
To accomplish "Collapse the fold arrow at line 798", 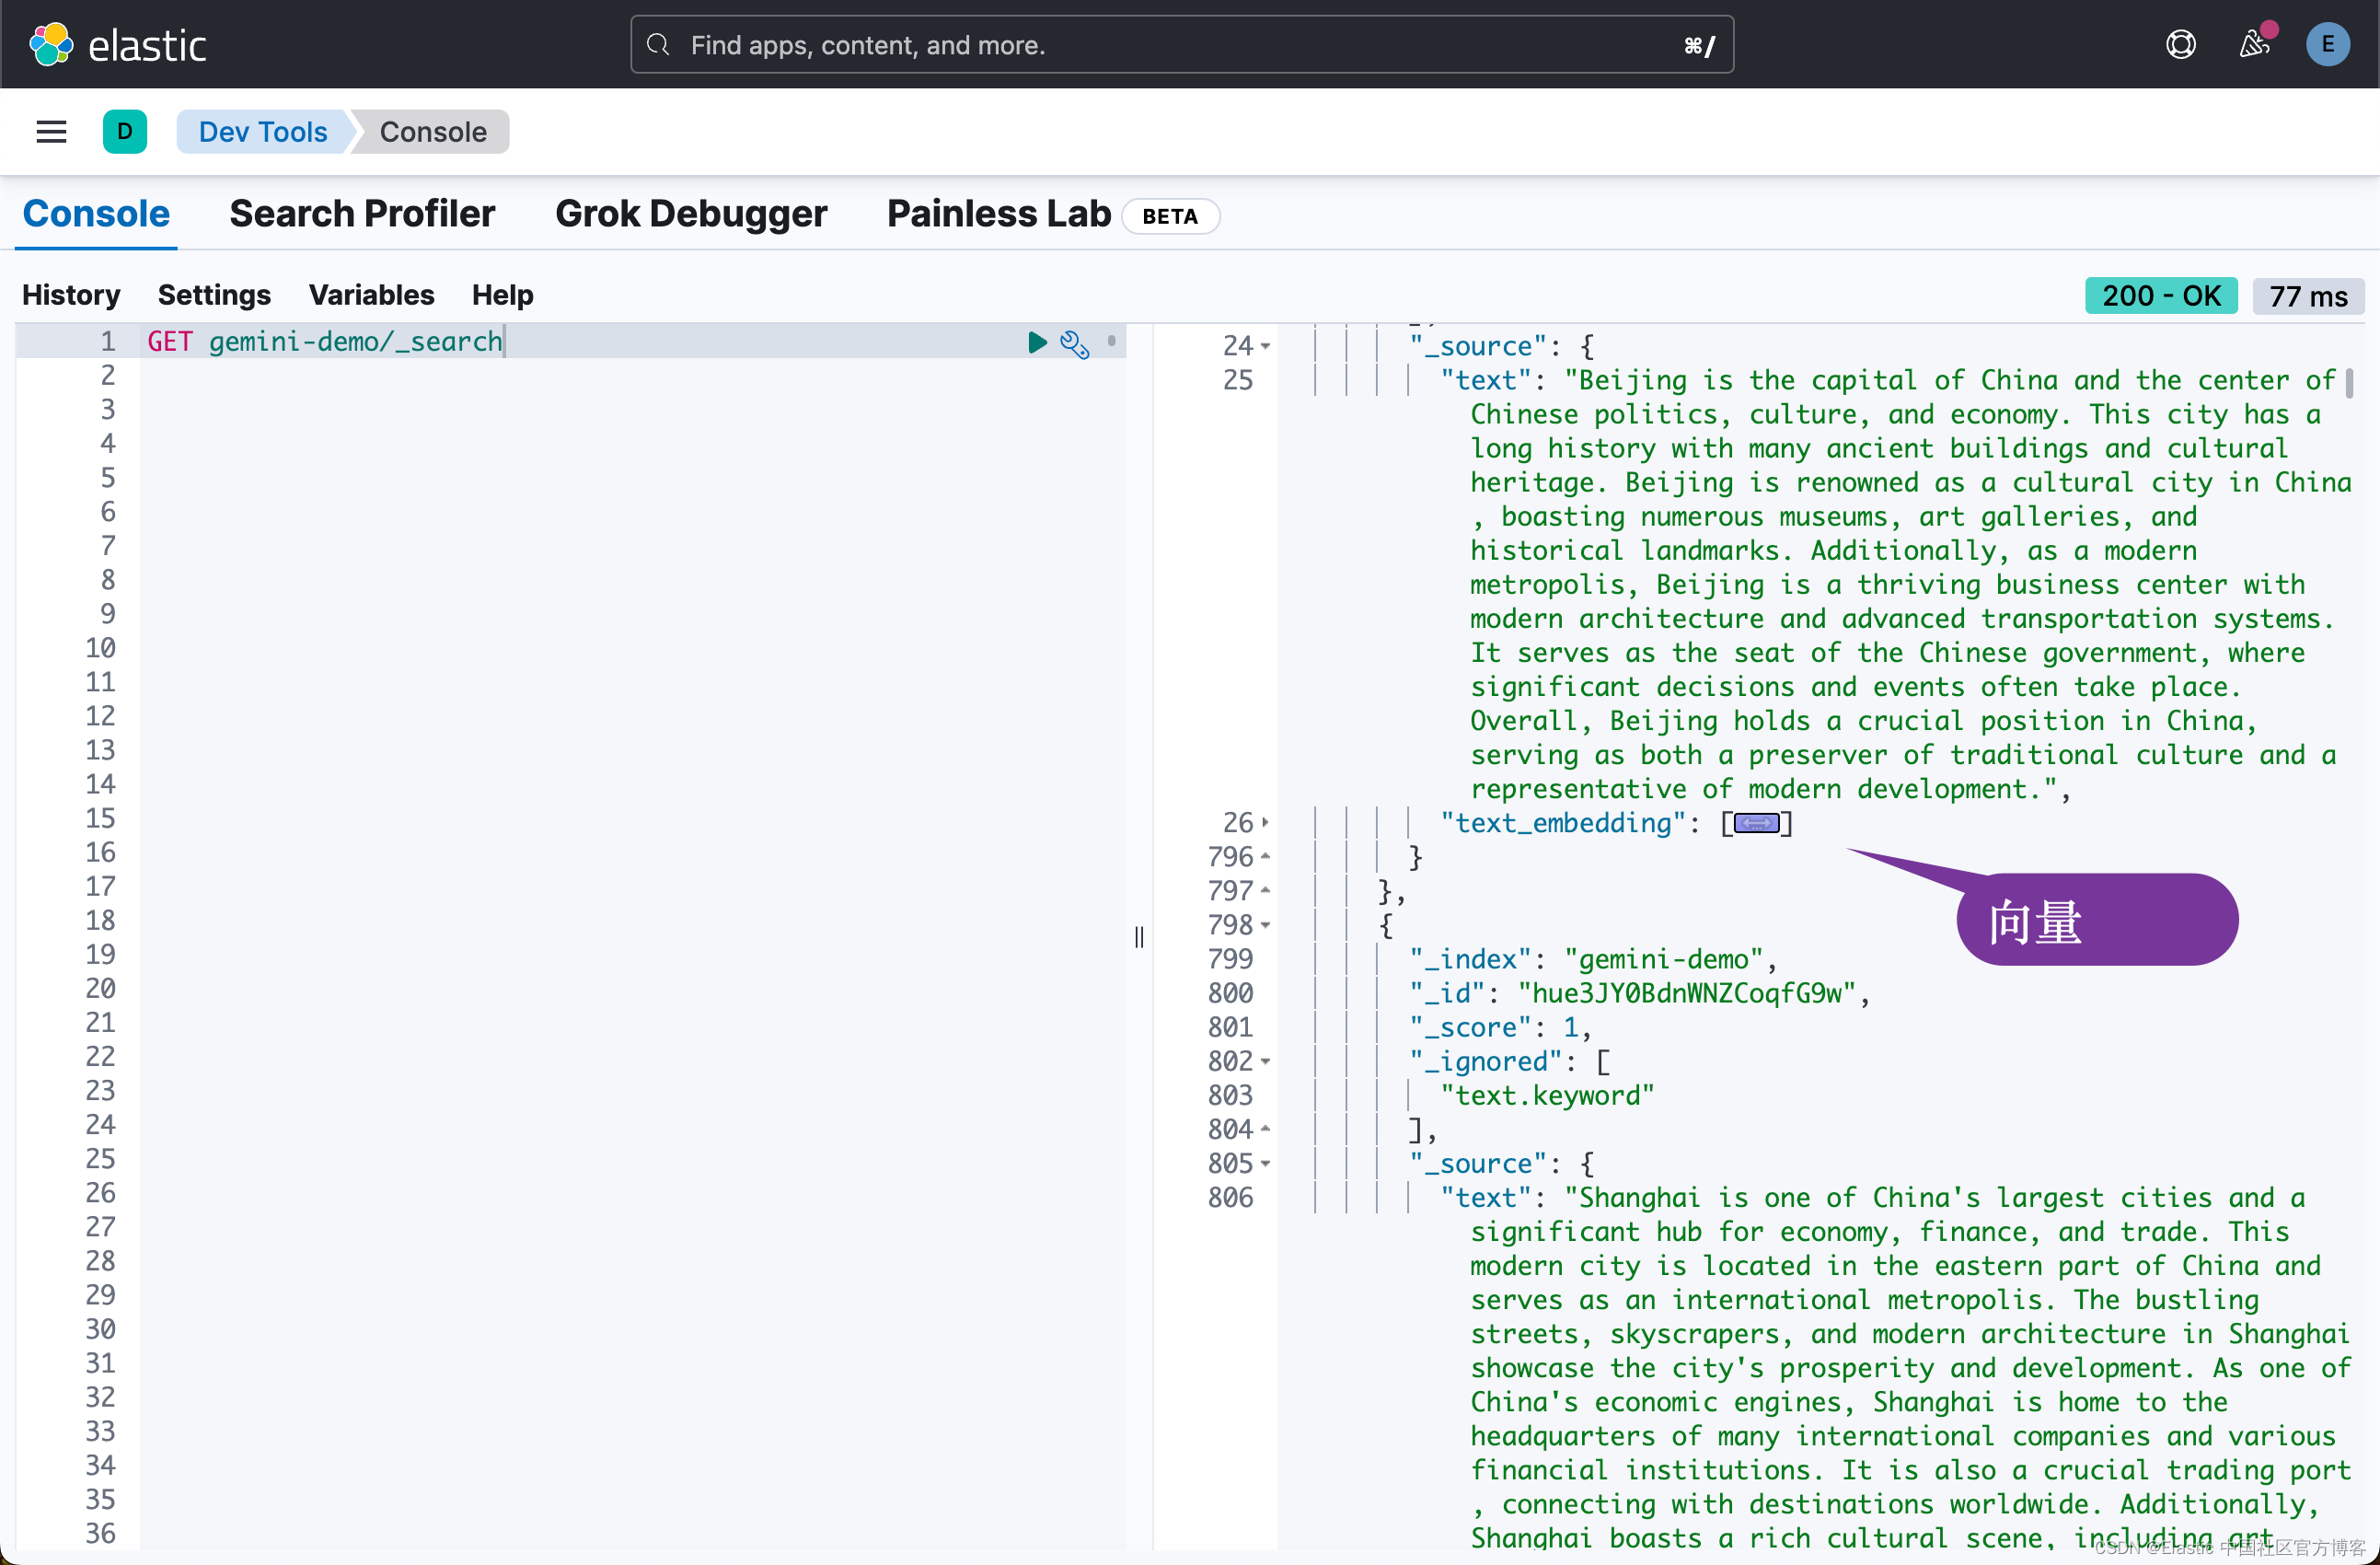I will 1265,925.
